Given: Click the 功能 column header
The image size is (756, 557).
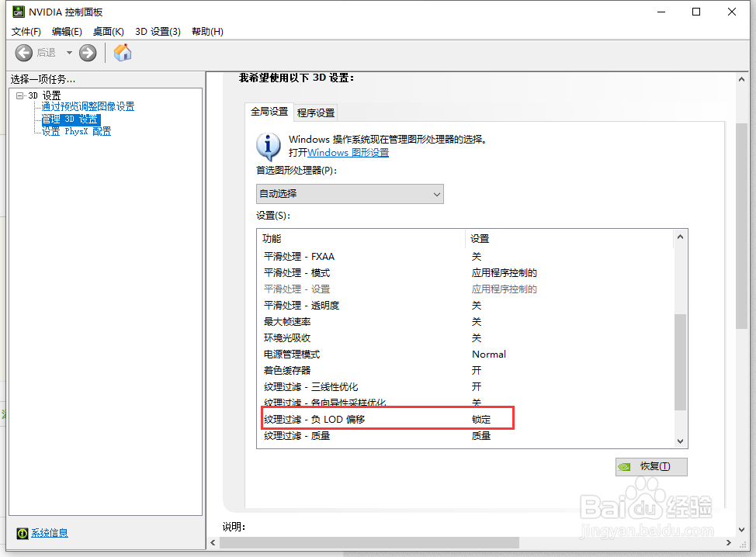Looking at the screenshot, I should (362, 238).
